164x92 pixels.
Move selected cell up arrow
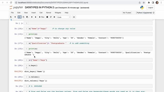32,17
